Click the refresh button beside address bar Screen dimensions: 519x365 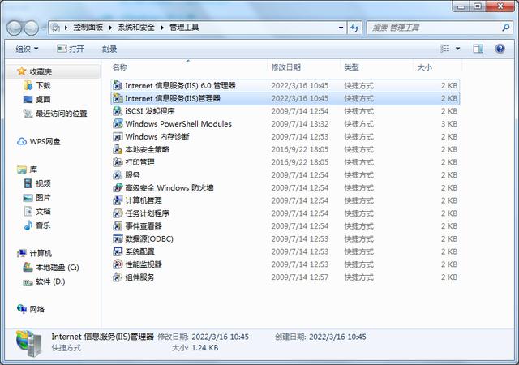[x=355, y=28]
